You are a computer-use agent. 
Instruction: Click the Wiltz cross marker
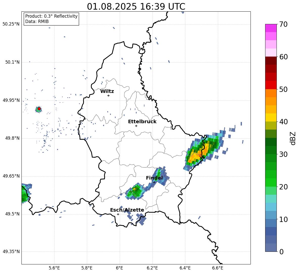(x=108, y=95)
